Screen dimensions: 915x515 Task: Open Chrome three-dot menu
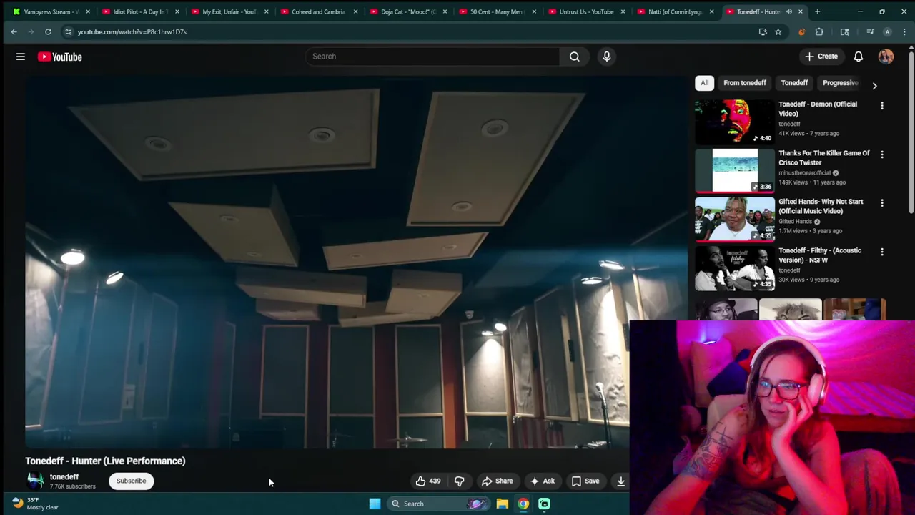[x=904, y=31]
